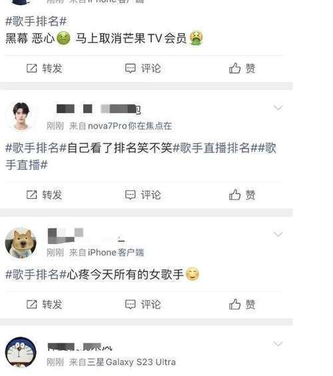Expand options chevron for the dog avatar post

pyautogui.click(x=278, y=234)
